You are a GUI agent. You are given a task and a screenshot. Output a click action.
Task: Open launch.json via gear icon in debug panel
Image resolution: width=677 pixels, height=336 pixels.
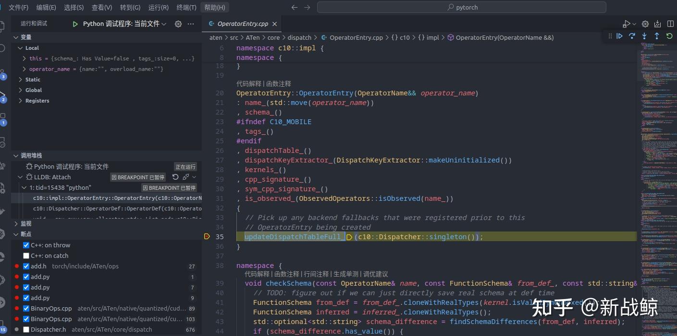178,24
